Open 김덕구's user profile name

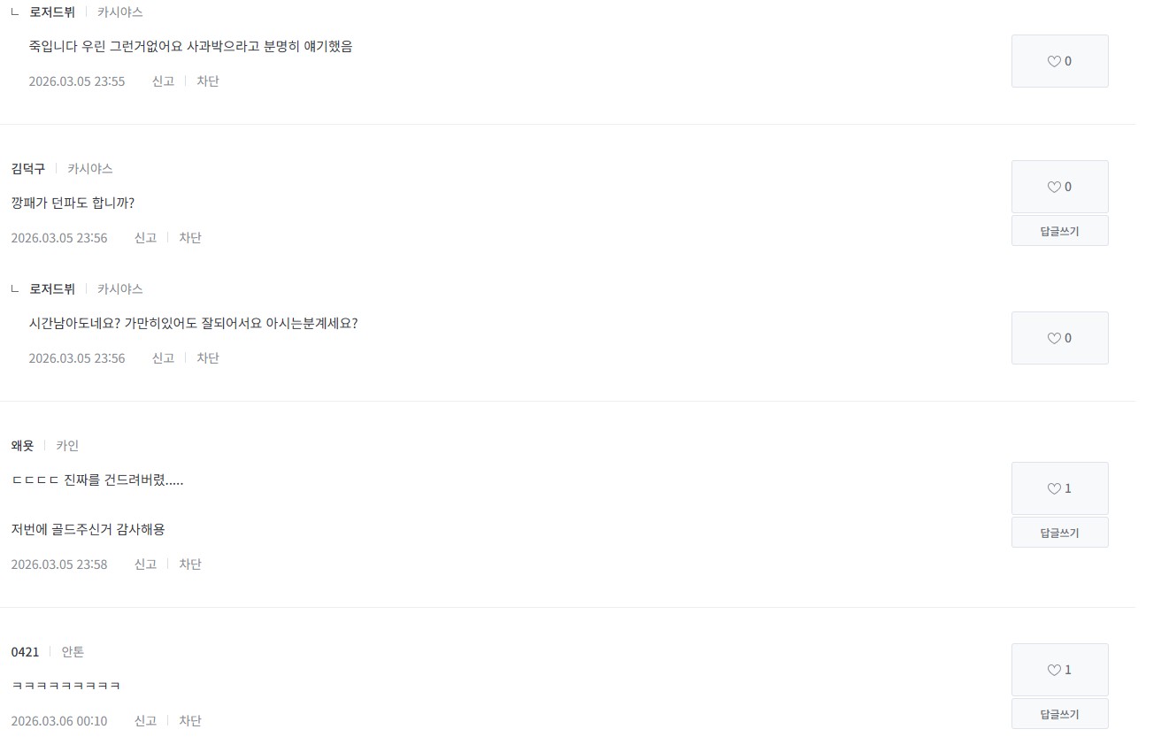point(27,168)
